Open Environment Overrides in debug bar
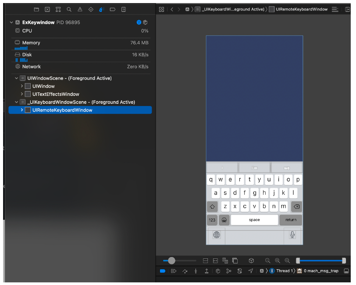 tap(239, 271)
